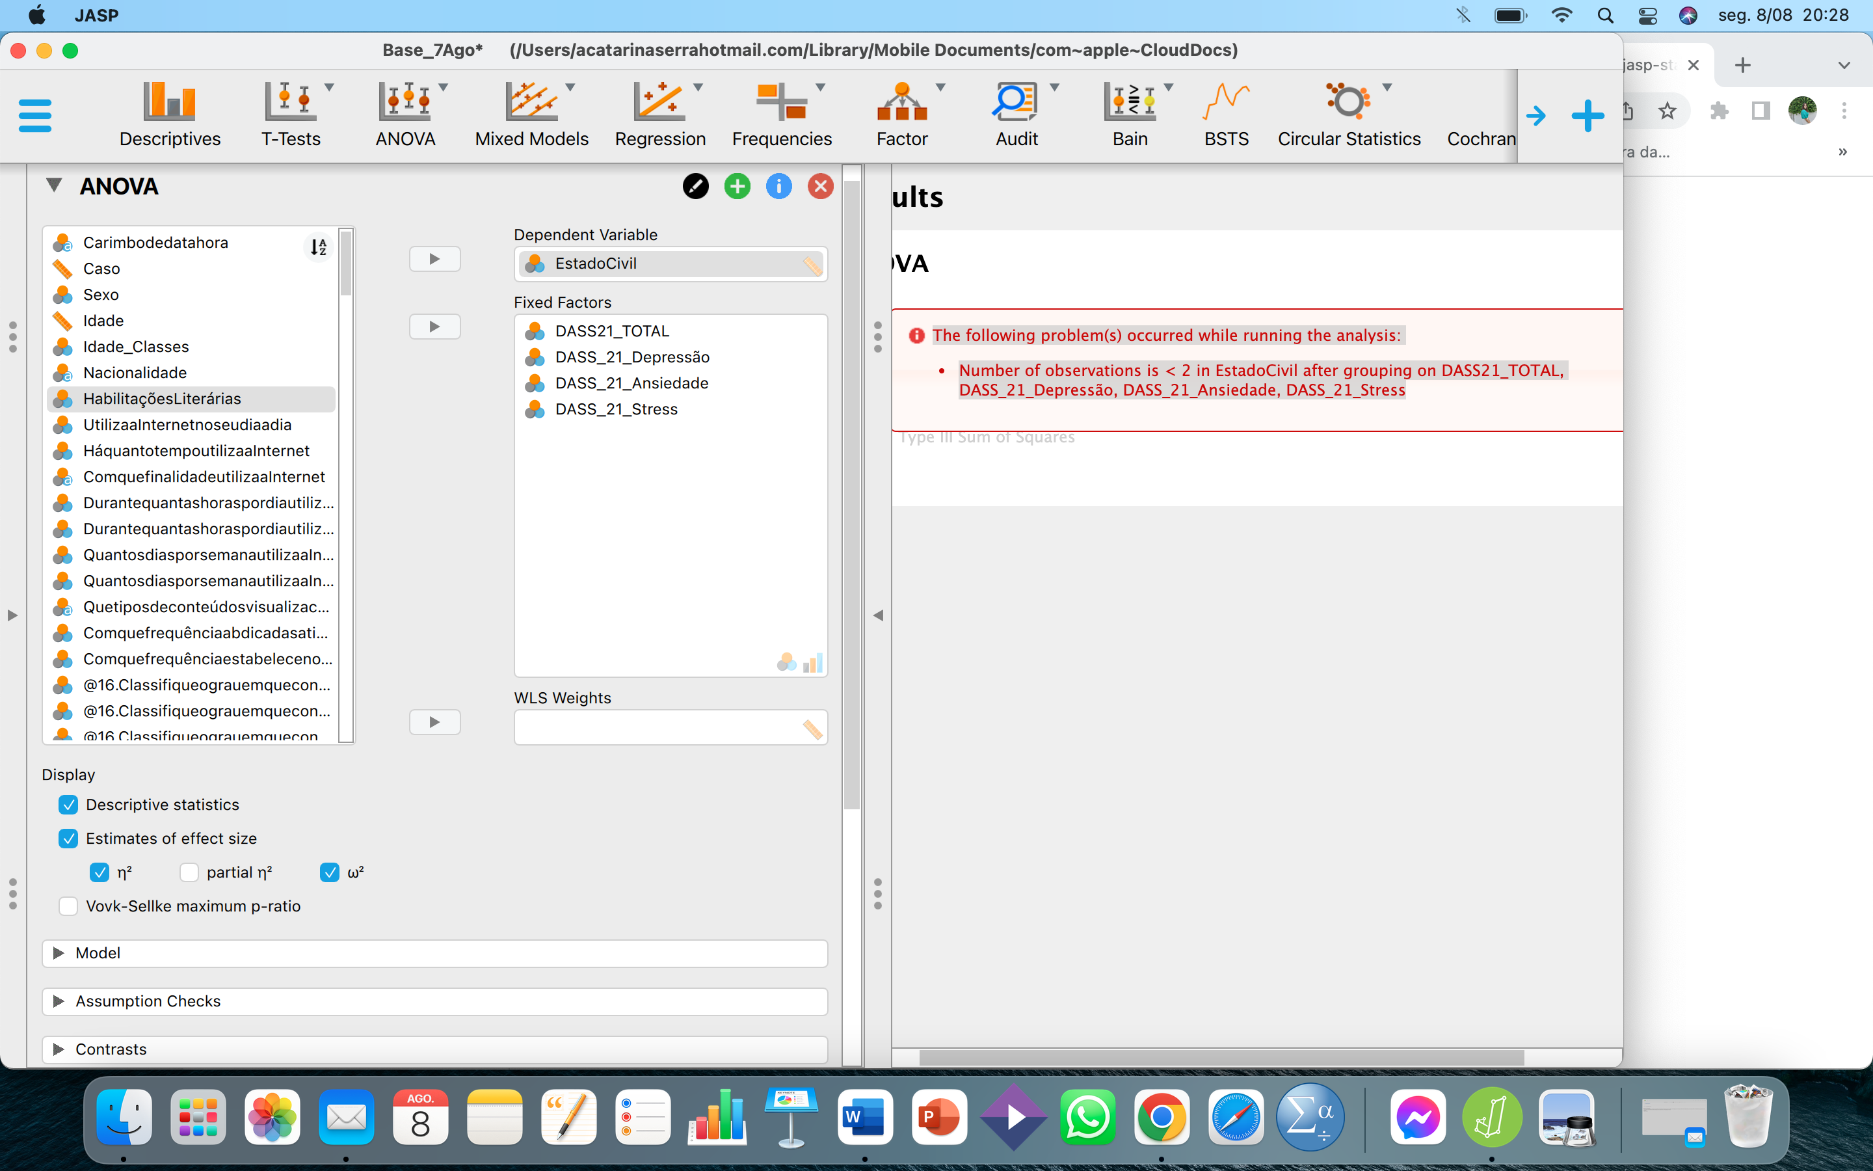Edit the analysis title with the pencil icon
Image resolution: width=1873 pixels, height=1171 pixels.
point(695,186)
